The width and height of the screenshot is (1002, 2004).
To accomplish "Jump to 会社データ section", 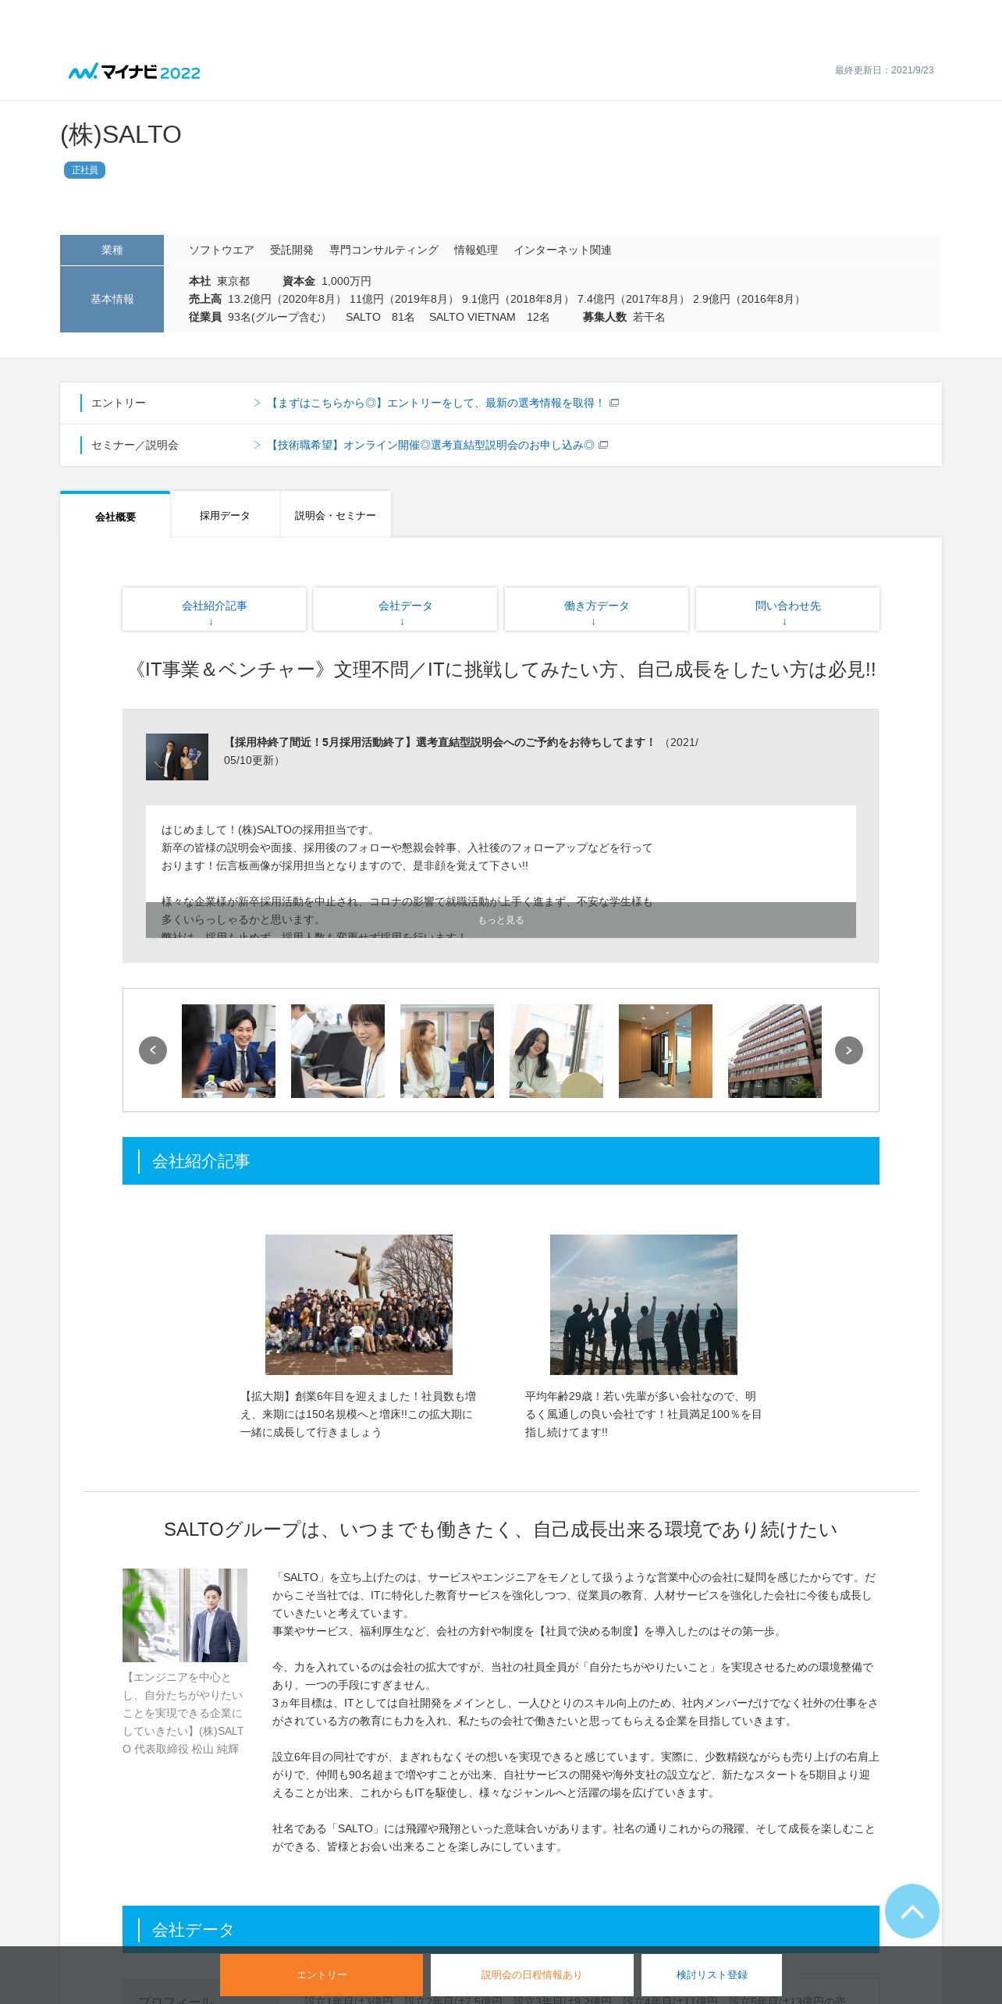I will [405, 609].
